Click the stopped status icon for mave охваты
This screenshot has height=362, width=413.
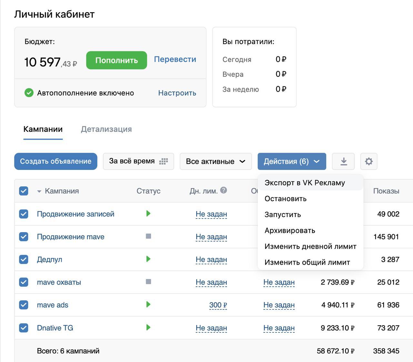coord(148,282)
